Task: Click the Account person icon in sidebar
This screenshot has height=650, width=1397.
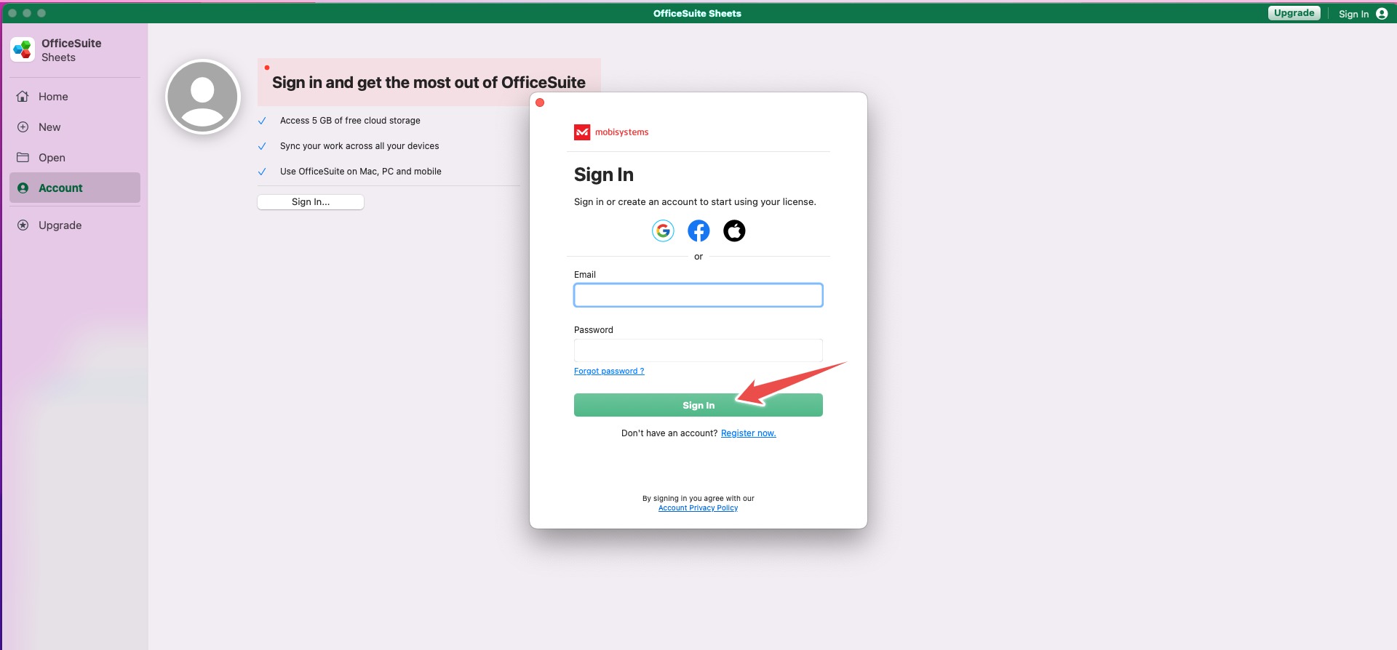Action: pyautogui.click(x=23, y=188)
